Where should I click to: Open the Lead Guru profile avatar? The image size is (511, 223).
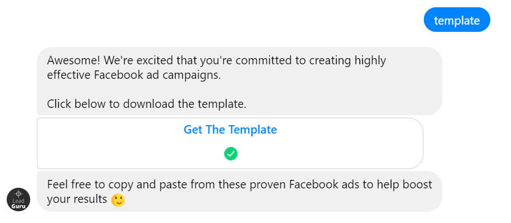[18, 200]
